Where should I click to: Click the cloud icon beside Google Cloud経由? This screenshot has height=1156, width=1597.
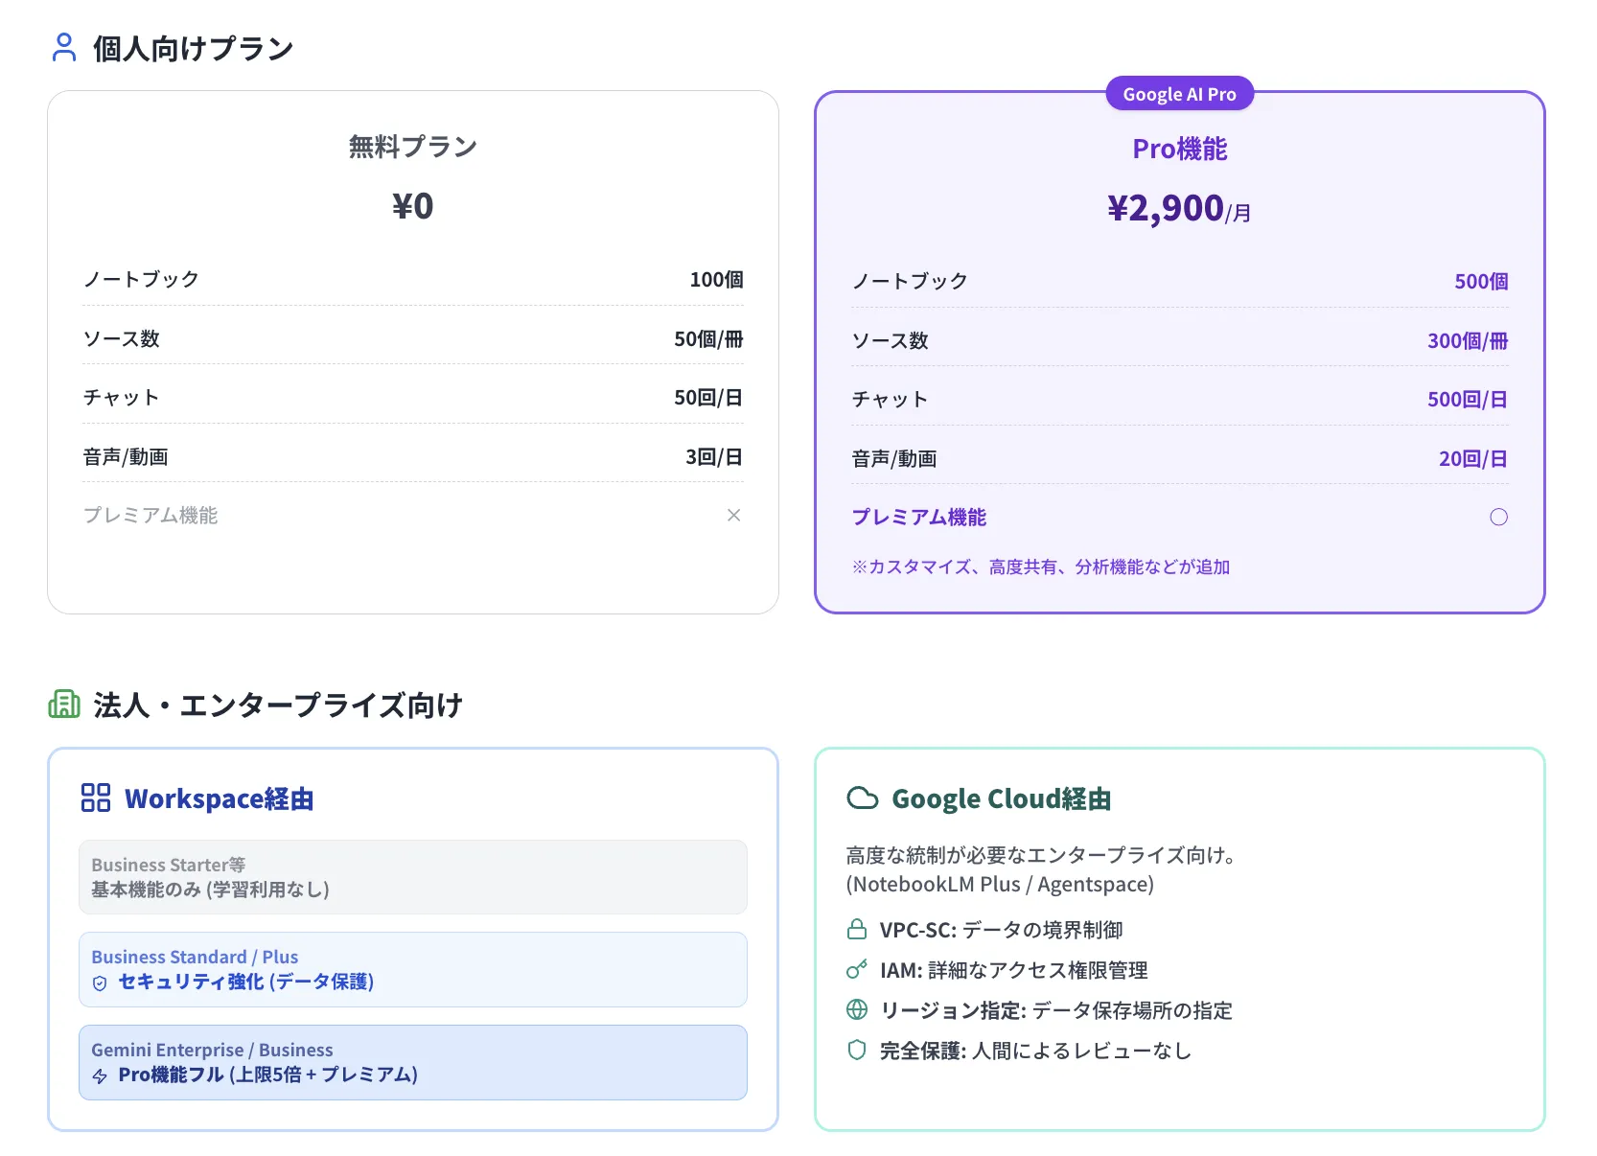[862, 797]
